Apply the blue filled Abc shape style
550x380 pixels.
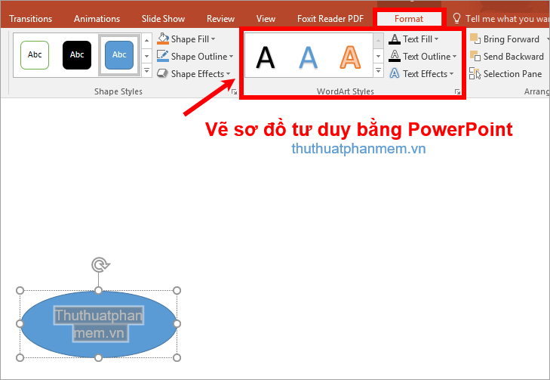tap(119, 55)
